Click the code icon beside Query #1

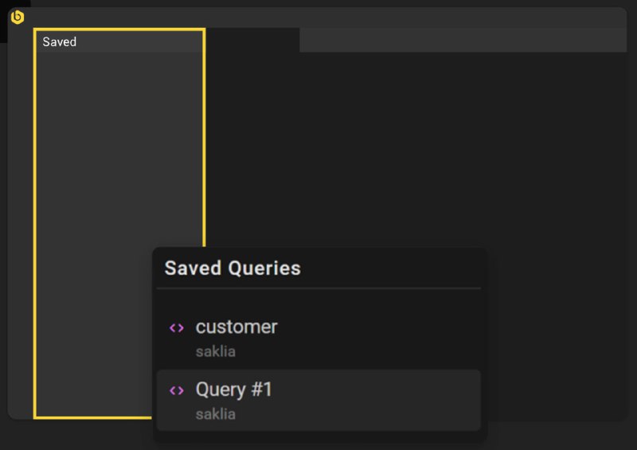177,390
